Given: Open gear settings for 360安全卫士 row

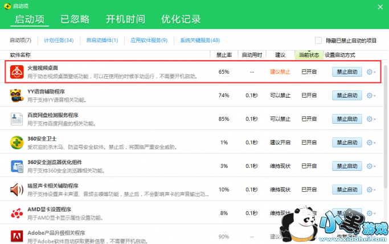Looking at the screenshot, I should pos(371,142).
